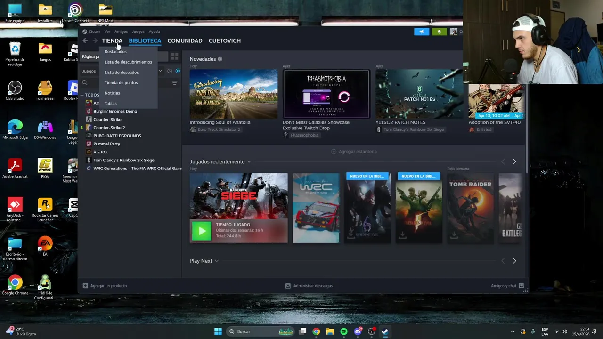Click download icon on Resident Evil 6 cover
The height and width of the screenshot is (339, 603).
pyautogui.click(x=350, y=234)
